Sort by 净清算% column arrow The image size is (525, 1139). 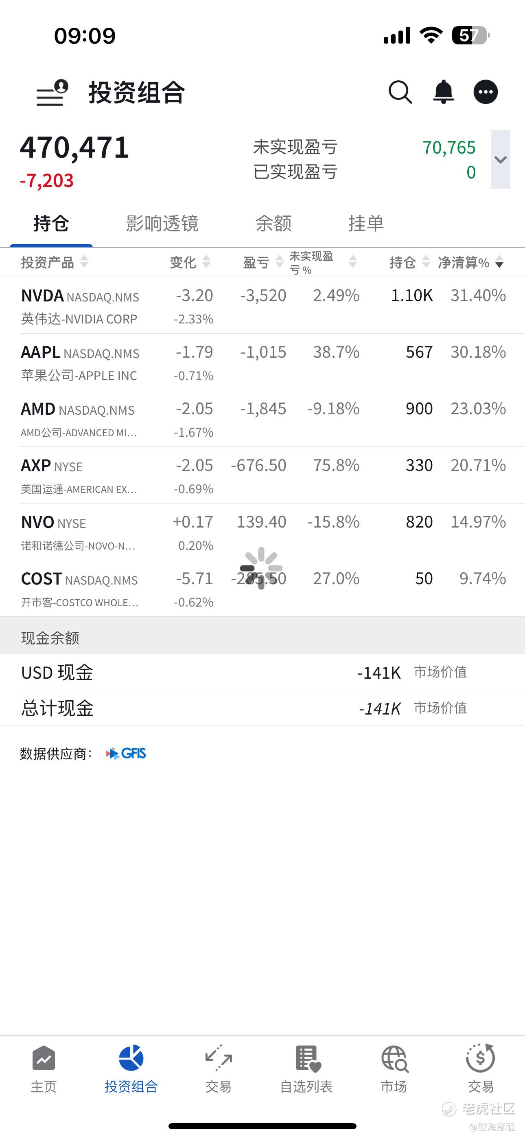coord(499,263)
